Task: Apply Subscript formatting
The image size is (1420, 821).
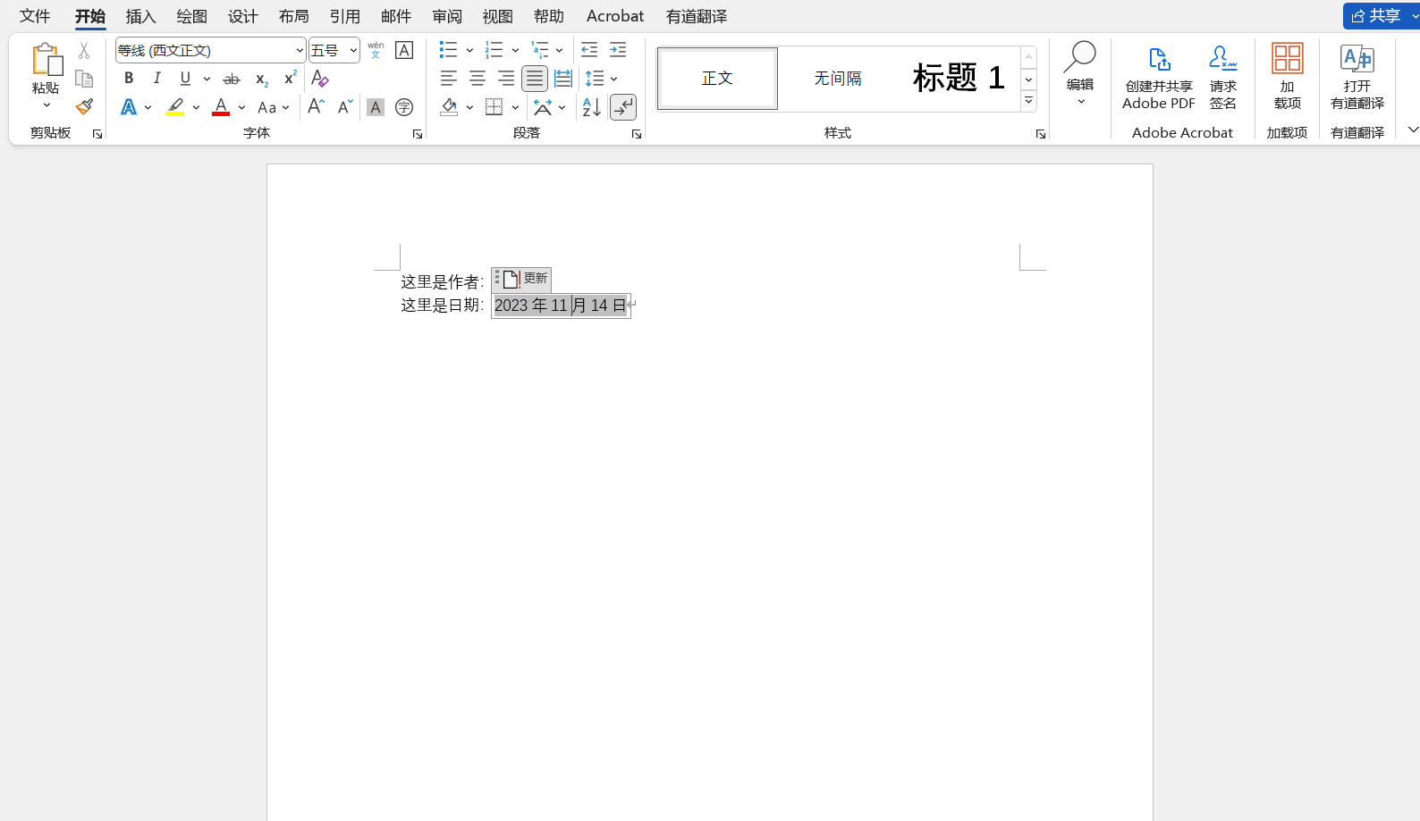Action: tap(261, 79)
